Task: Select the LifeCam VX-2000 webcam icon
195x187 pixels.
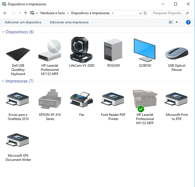Action: 81,49
